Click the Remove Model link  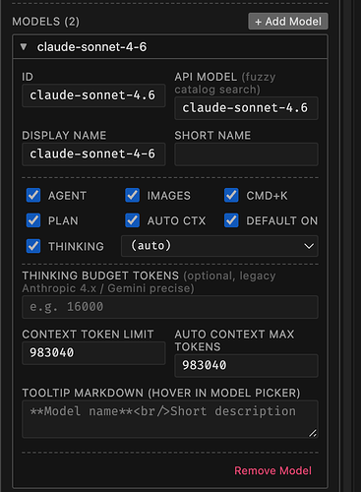[x=272, y=470]
